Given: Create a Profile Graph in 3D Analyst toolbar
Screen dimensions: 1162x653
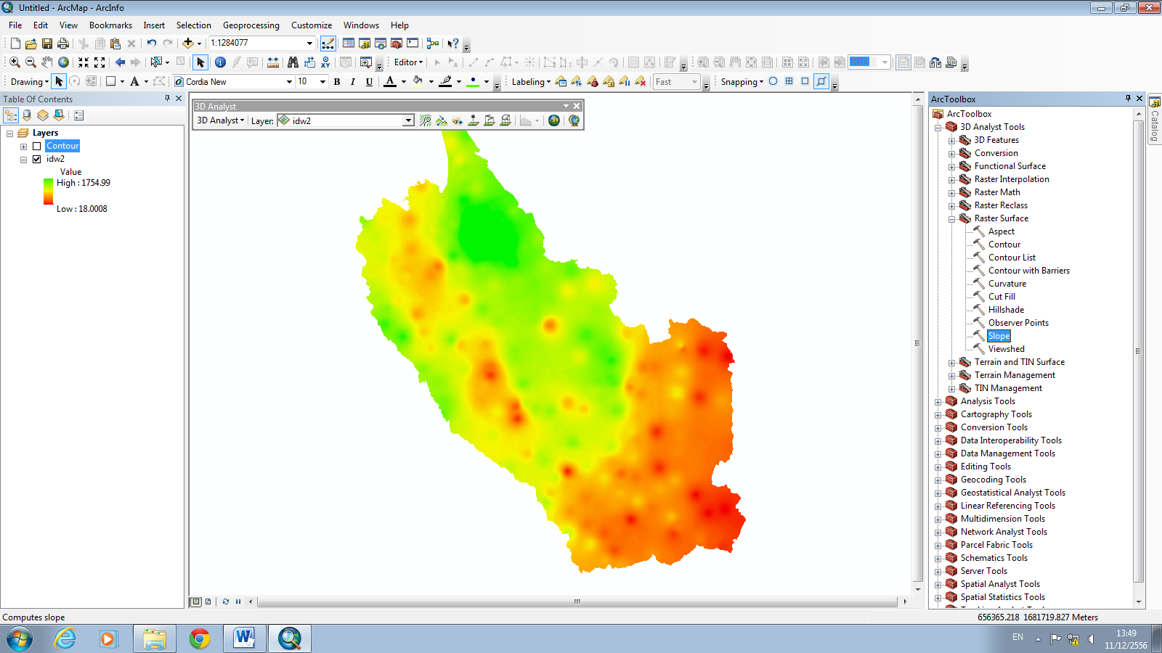Looking at the screenshot, I should tap(526, 120).
